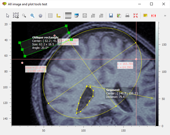Copy the plot to clipboard
The image size is (170, 135).
pos(119,16)
